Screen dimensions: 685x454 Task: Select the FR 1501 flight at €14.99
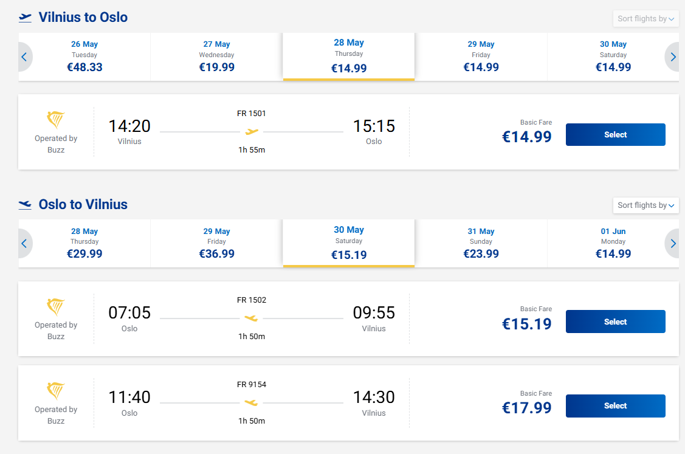click(x=615, y=135)
